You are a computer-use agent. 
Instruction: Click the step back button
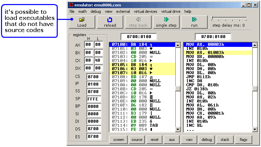point(138,22)
